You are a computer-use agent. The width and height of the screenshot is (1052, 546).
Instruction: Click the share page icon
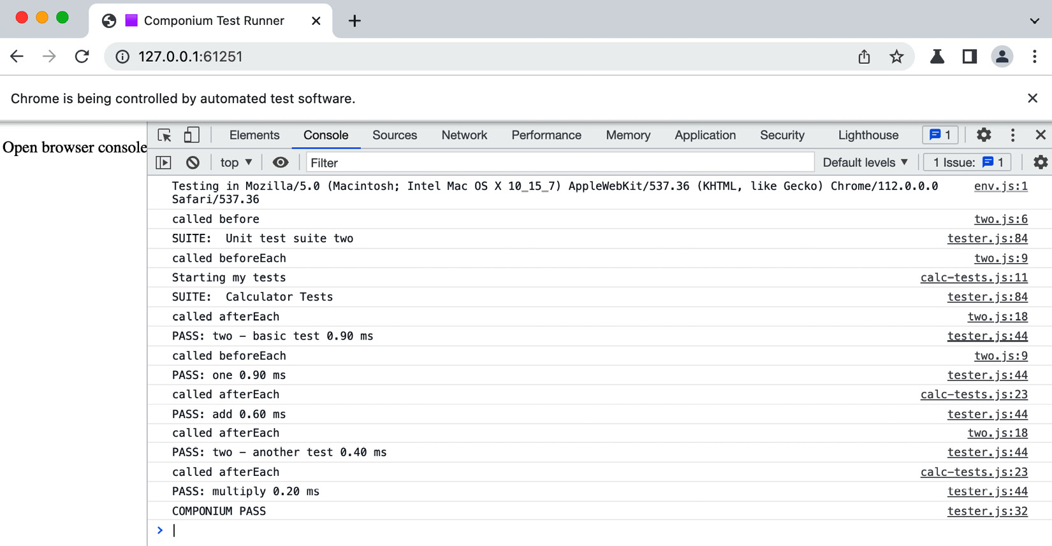[864, 57]
